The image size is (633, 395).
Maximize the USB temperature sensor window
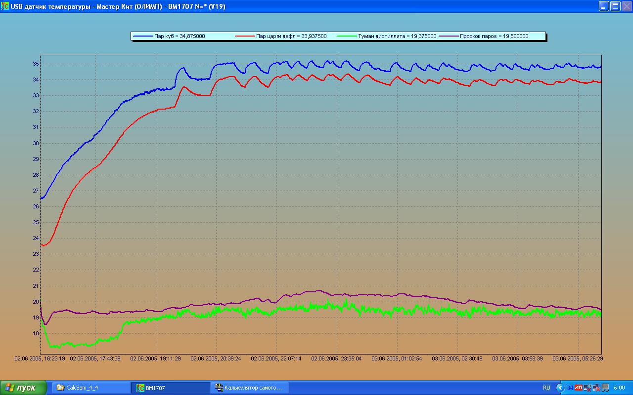click(615, 6)
